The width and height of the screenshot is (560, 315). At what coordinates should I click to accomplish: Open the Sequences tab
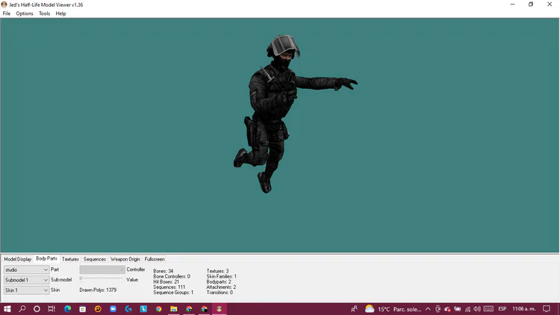(x=95, y=259)
